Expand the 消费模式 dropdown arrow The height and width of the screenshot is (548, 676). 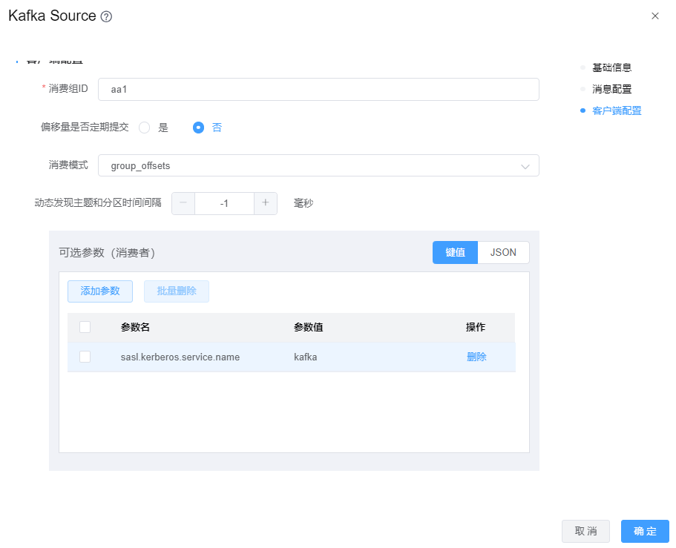click(x=525, y=166)
